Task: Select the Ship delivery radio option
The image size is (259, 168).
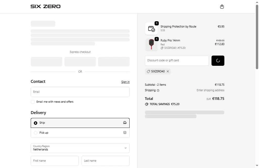Action: click(x=35, y=123)
